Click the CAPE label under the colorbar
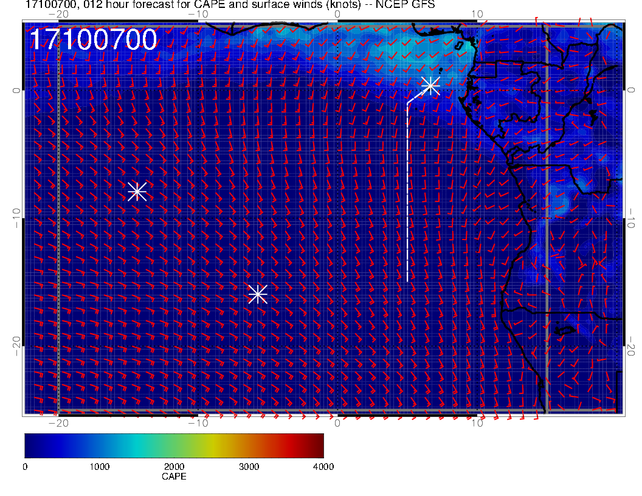 [174, 477]
